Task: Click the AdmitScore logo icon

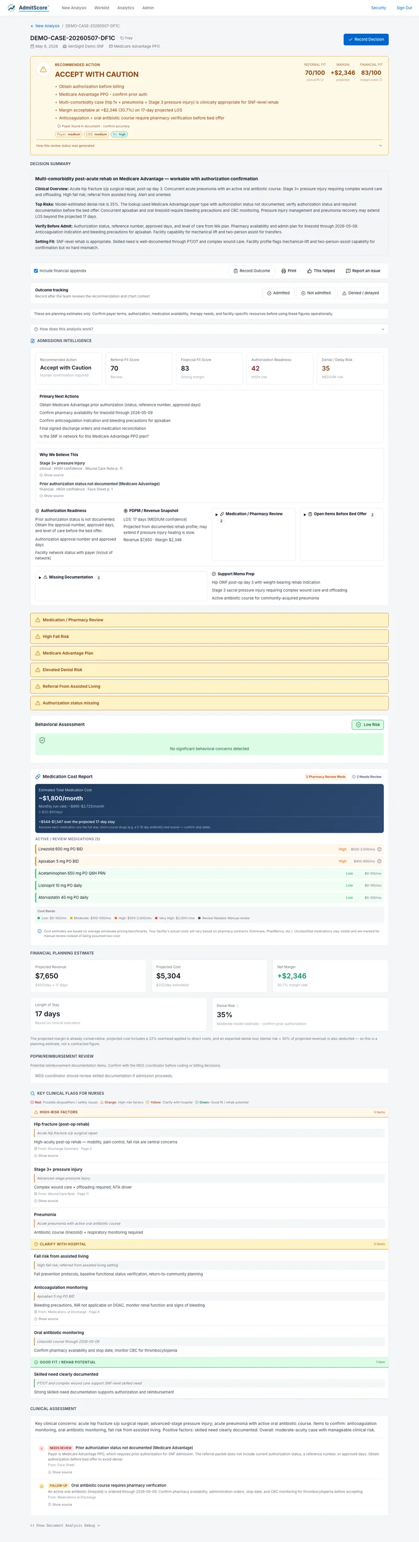Action: pos(12,8)
